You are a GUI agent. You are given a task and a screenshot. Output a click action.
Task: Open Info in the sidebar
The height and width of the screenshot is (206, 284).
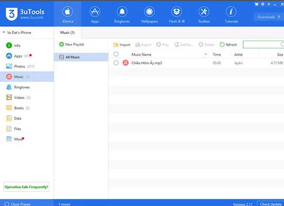coord(27,45)
